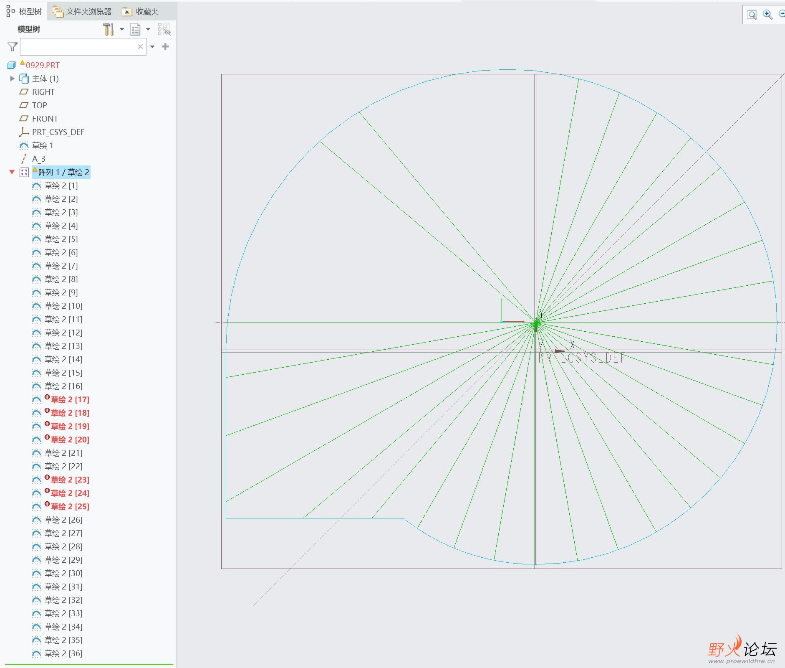Click the refit view magnifier icon

click(x=752, y=15)
